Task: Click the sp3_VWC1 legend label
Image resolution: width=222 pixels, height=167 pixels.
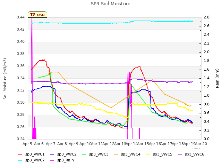Action: [35, 154]
